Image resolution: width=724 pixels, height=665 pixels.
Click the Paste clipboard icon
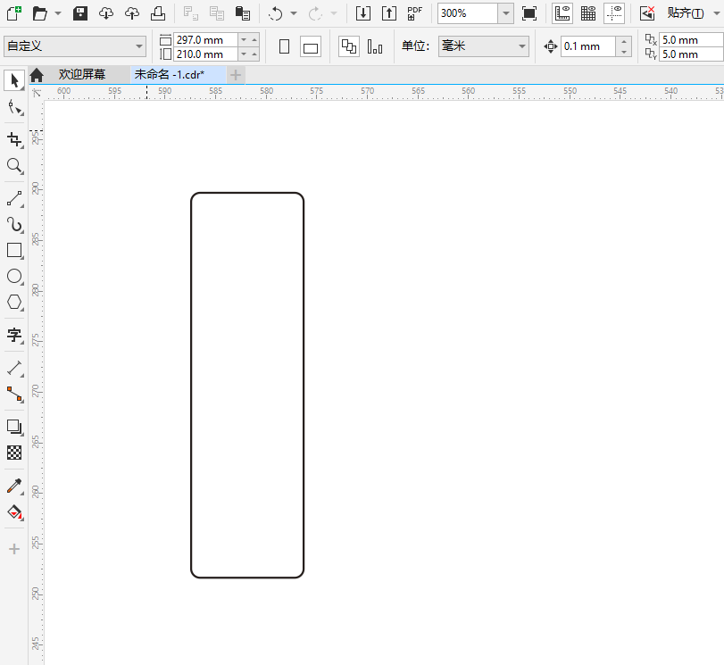click(243, 13)
